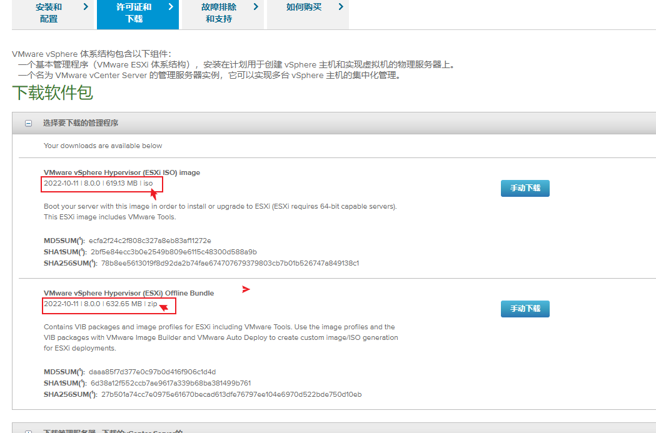Select Offline Bundle SHA256SUM starting 27b501a7
The height and width of the screenshot is (433, 656).
click(x=231, y=394)
